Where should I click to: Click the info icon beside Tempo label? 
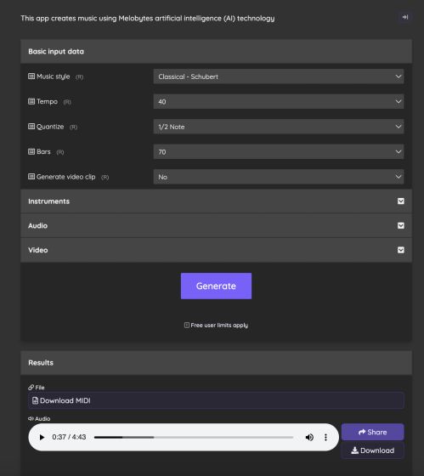[x=31, y=101]
